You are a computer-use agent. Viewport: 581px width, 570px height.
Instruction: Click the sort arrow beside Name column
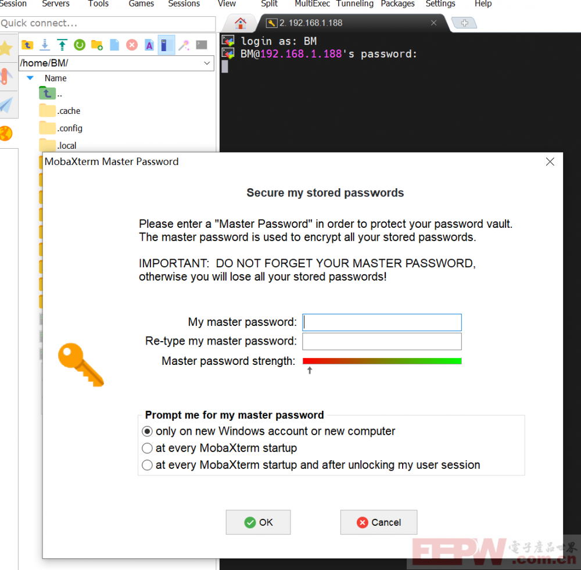click(30, 78)
